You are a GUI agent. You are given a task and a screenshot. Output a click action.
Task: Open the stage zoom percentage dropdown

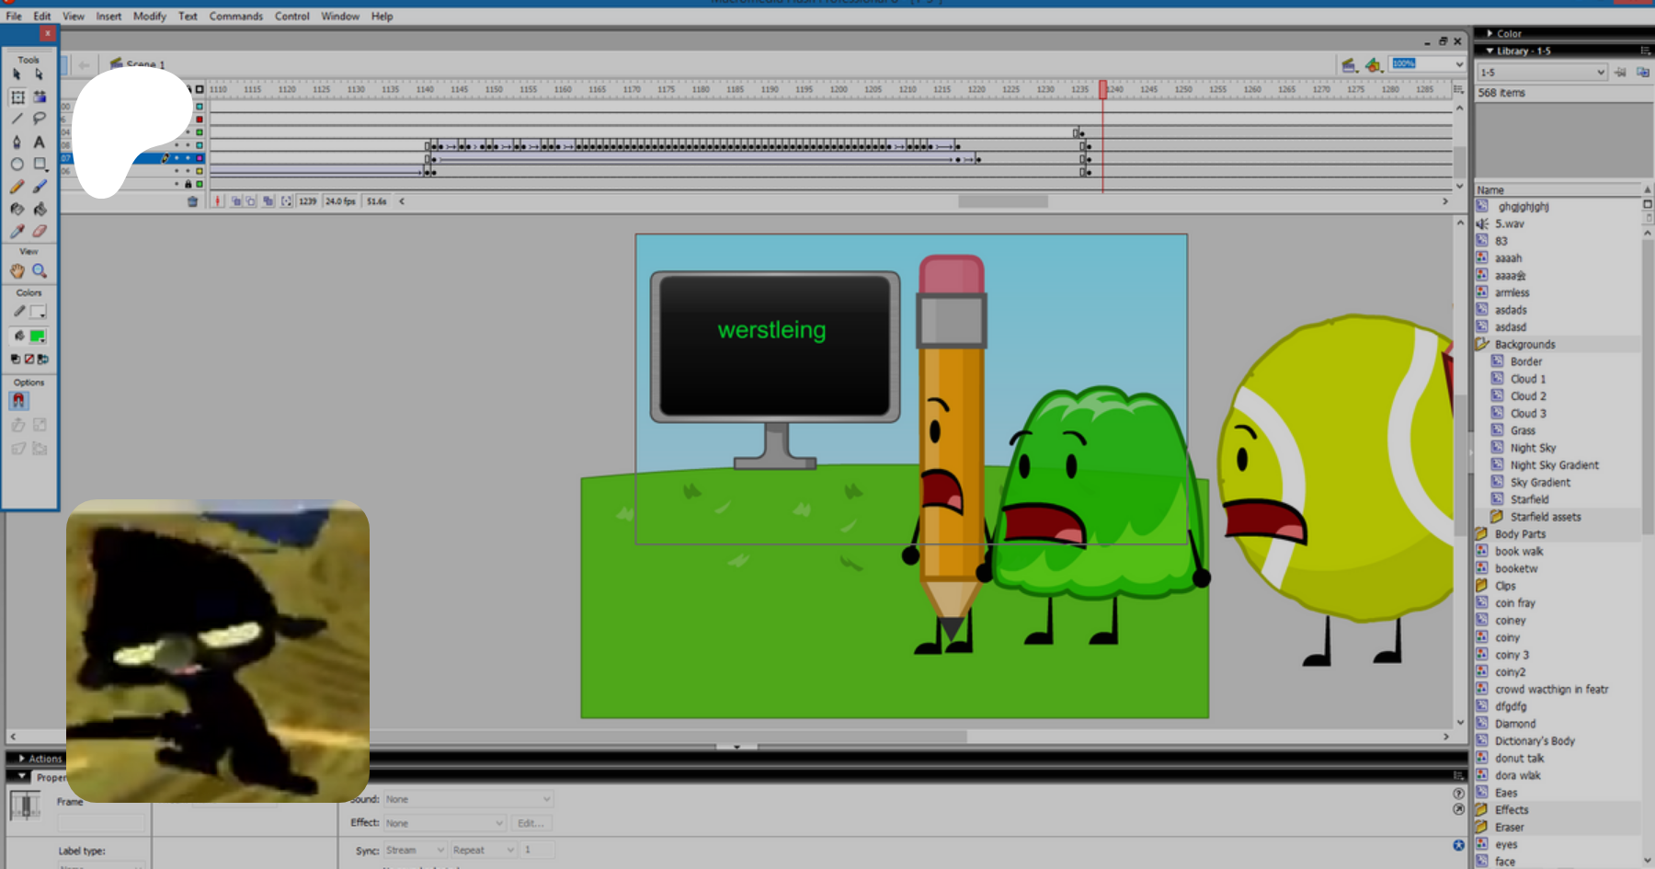[x=1459, y=64]
